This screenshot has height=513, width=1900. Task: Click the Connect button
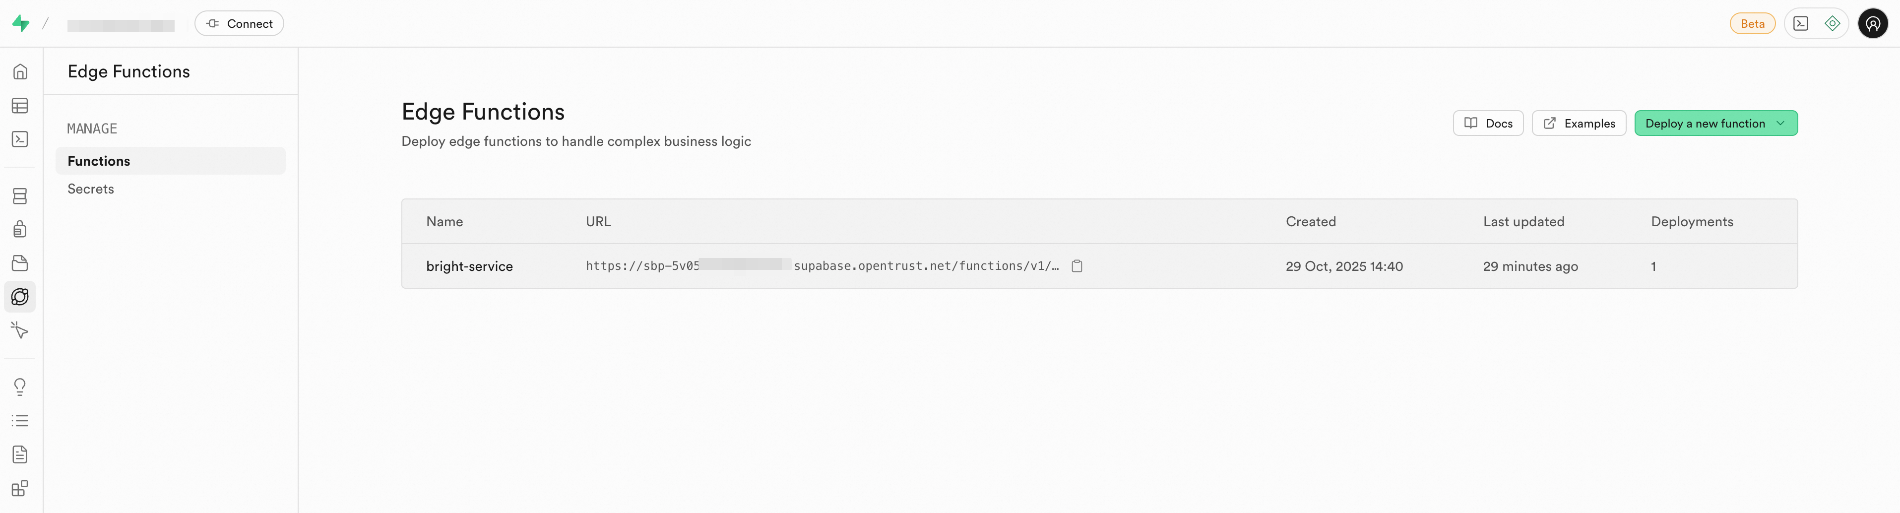point(239,24)
